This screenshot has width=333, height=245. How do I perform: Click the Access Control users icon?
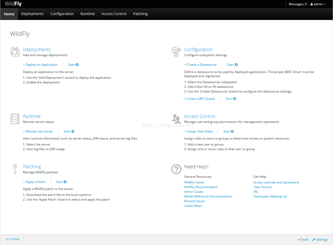pyautogui.click(x=176, y=118)
